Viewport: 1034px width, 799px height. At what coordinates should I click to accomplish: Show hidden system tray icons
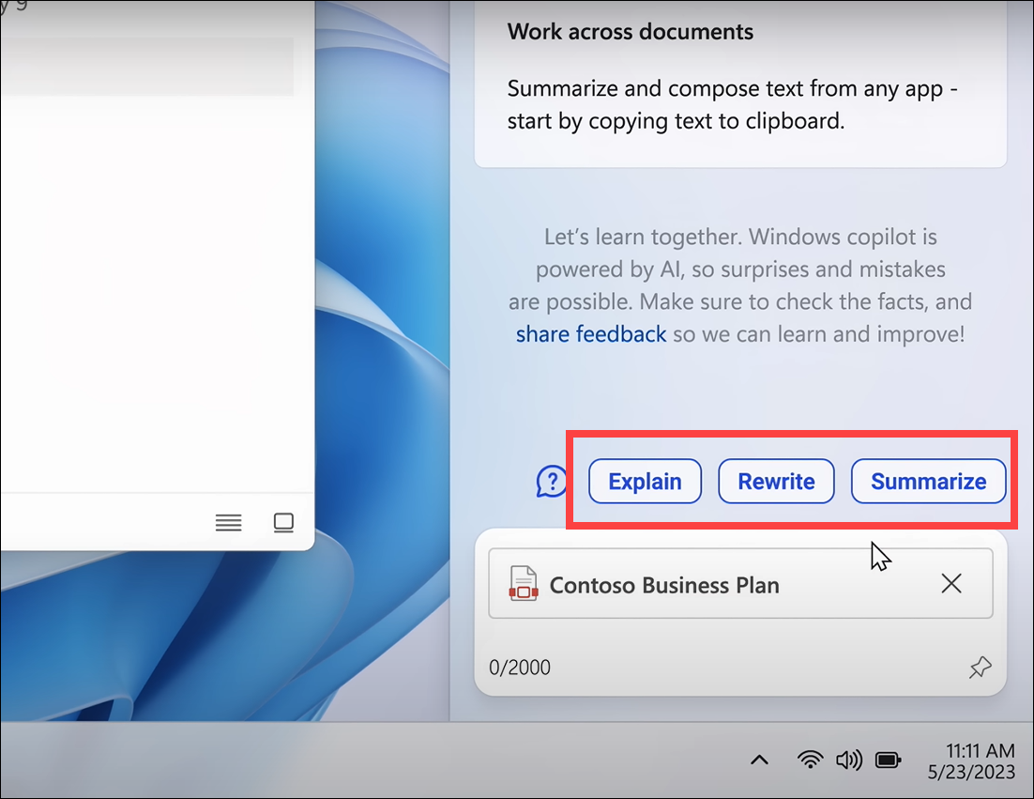tap(760, 761)
